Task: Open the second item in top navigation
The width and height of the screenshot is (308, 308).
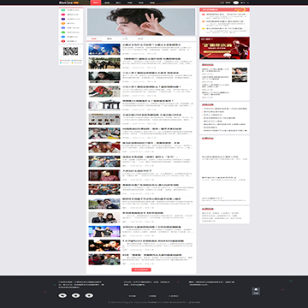Action: coord(107,3)
